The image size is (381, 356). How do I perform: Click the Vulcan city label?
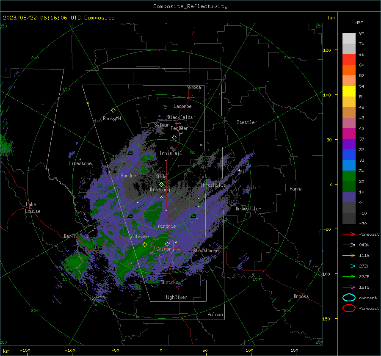[x=215, y=315]
